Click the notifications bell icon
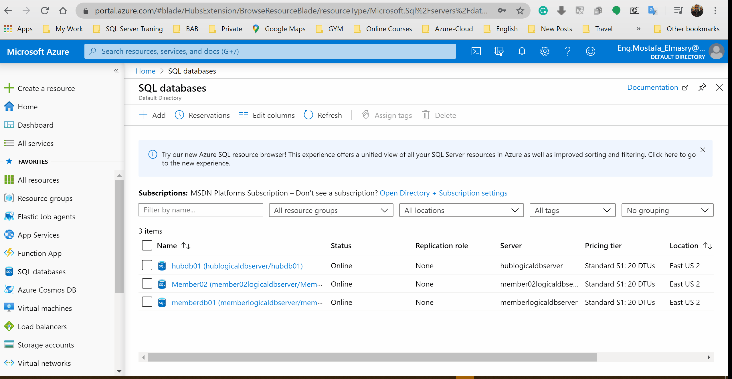 coord(522,52)
